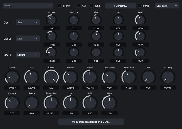The height and width of the screenshot is (129, 182).
Task: Click the Osc 3 Fine tune knob
Action: tap(96, 52)
